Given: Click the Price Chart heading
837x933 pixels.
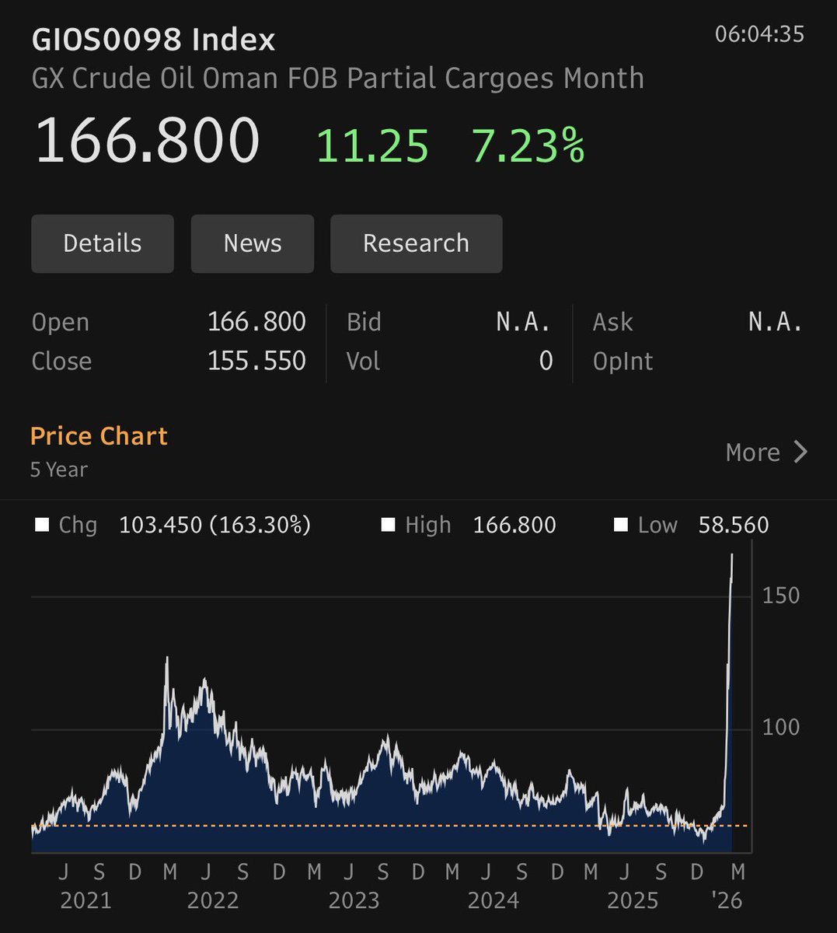Looking at the screenshot, I should click(x=99, y=436).
